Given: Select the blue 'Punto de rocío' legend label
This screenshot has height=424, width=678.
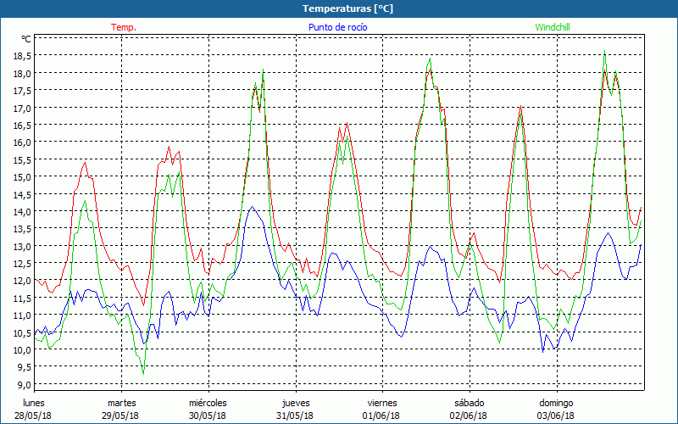Looking at the screenshot, I should coord(337,27).
